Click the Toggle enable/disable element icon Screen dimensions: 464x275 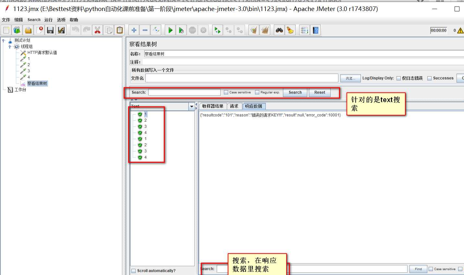click(156, 30)
